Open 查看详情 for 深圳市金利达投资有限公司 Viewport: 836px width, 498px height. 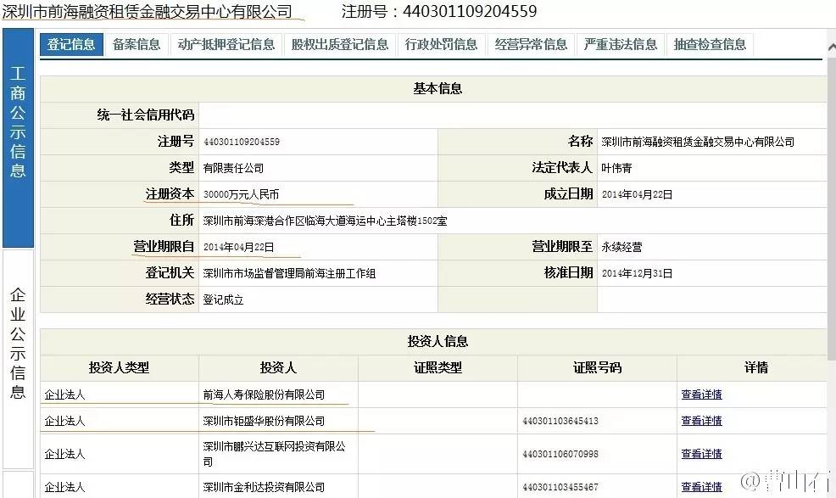(x=702, y=487)
